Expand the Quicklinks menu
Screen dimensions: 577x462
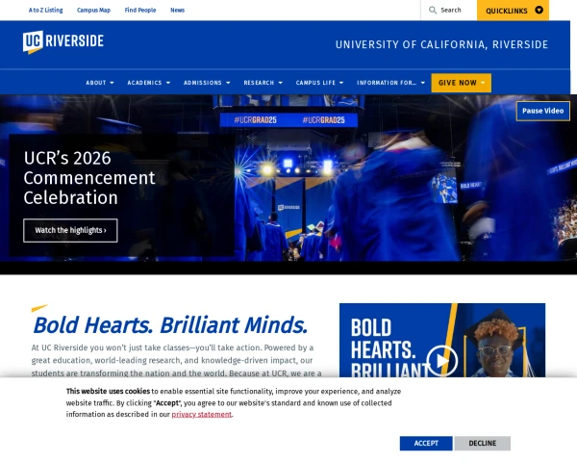tap(513, 11)
